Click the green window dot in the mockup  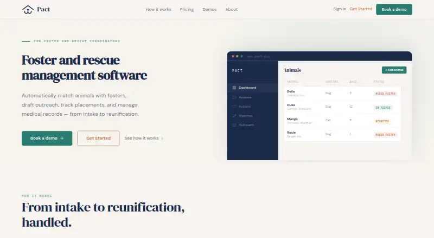pyautogui.click(x=241, y=56)
